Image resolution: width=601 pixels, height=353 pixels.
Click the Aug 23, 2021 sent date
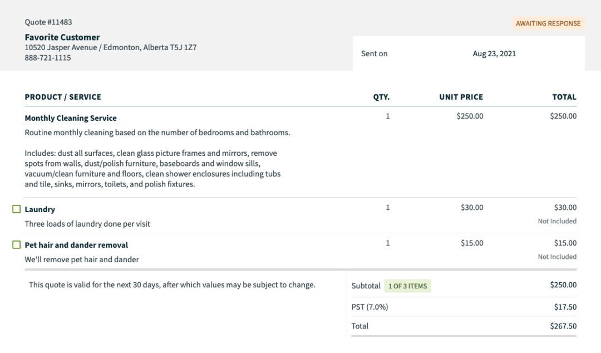[x=494, y=53]
